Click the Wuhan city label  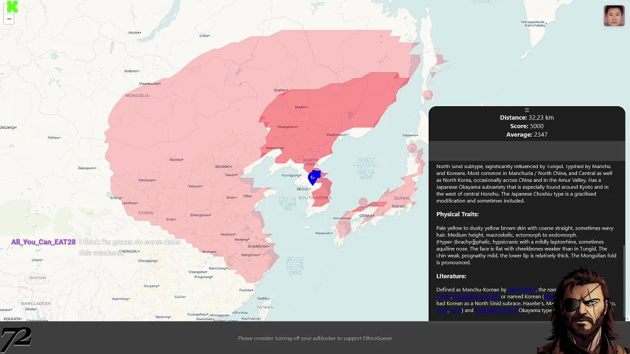tap(209, 252)
